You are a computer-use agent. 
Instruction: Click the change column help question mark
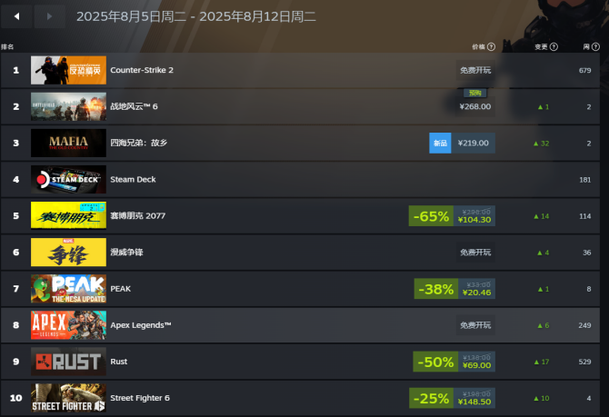[x=554, y=47]
